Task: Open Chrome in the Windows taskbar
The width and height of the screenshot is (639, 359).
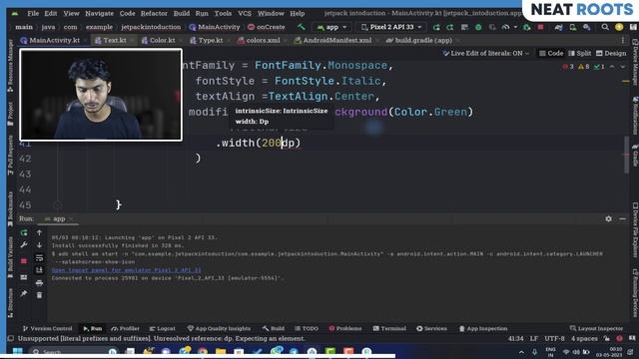Action: [x=203, y=351]
